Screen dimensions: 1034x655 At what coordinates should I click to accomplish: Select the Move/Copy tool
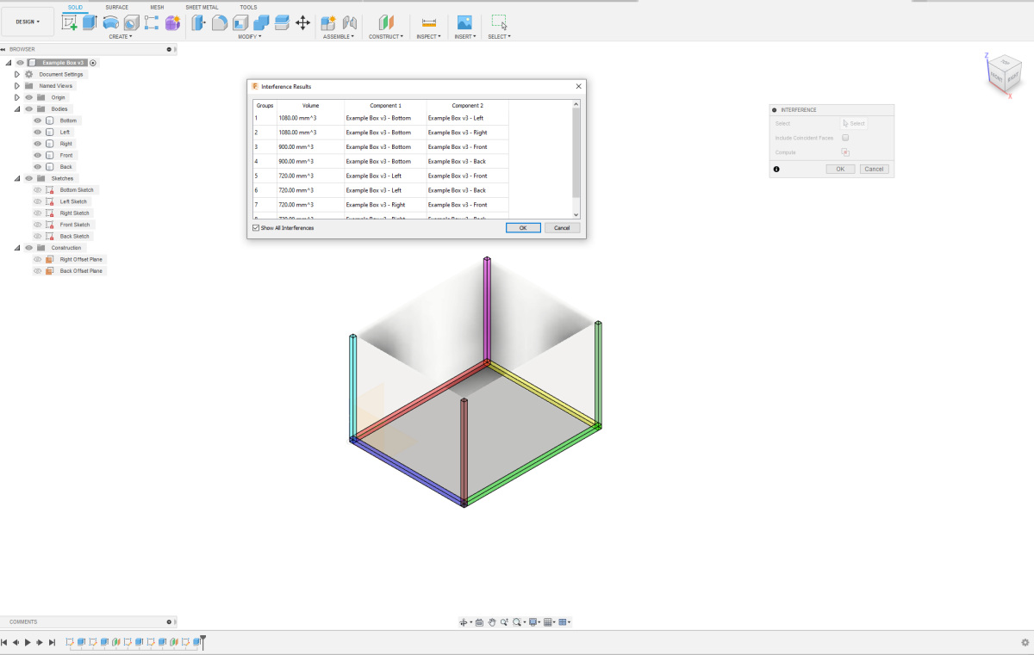pyautogui.click(x=302, y=23)
